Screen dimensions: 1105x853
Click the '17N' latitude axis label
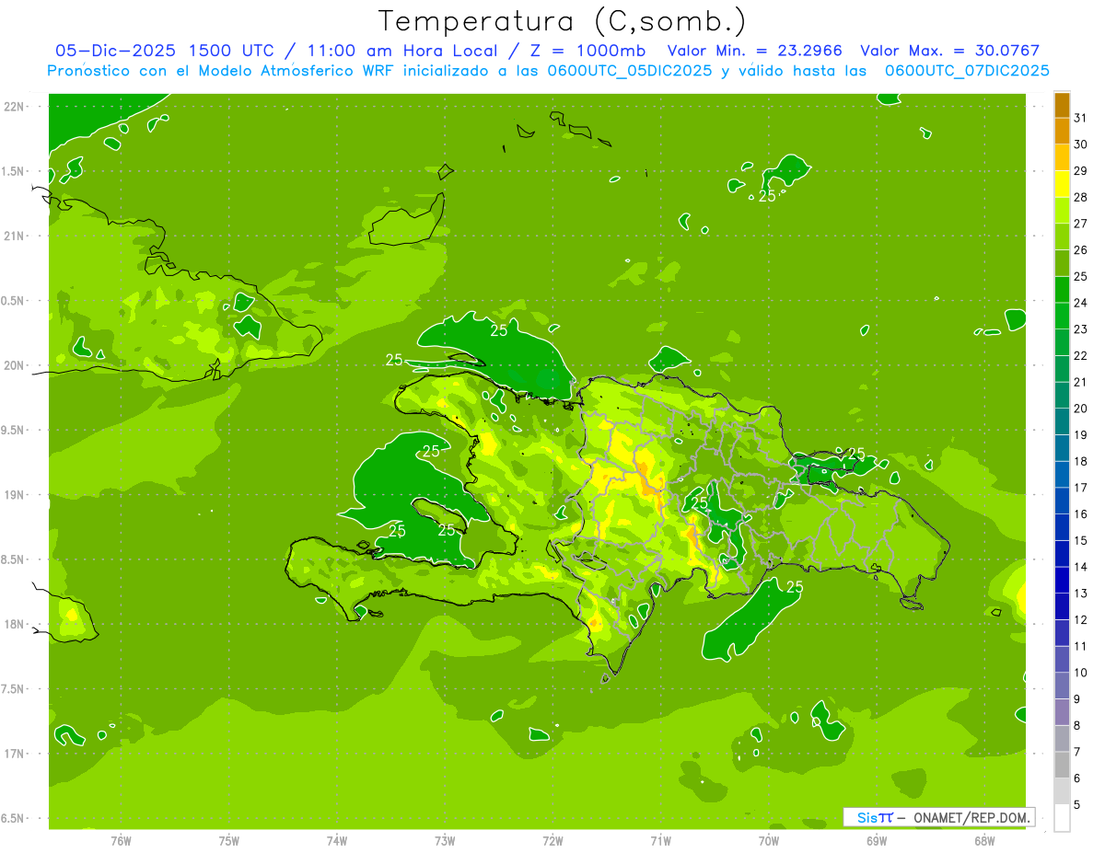coord(16,754)
